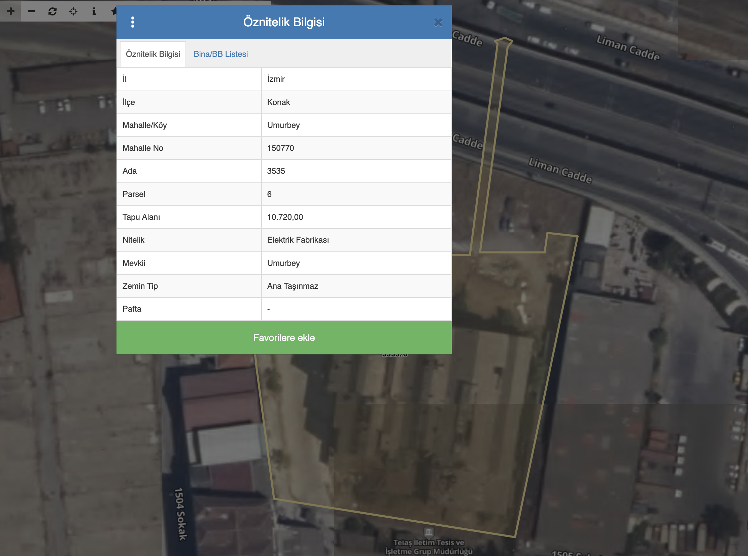The image size is (748, 556).
Task: Click the crosshair locate icon
Action: pyautogui.click(x=73, y=11)
